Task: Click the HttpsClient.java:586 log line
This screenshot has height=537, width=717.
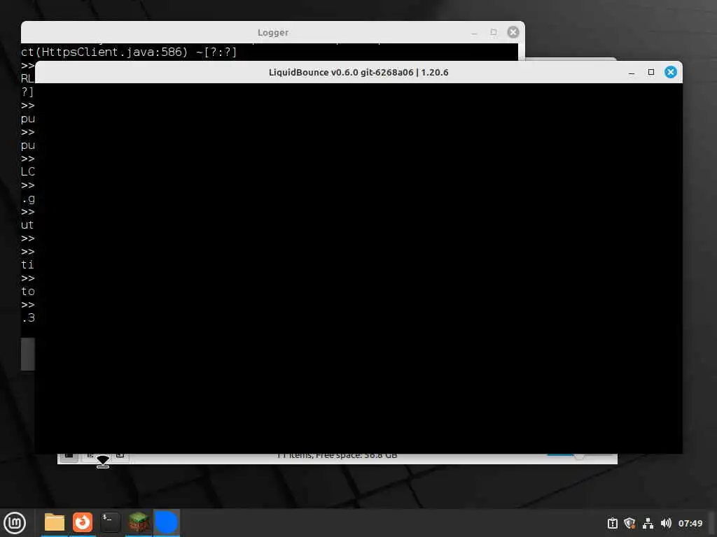Action: (129, 52)
